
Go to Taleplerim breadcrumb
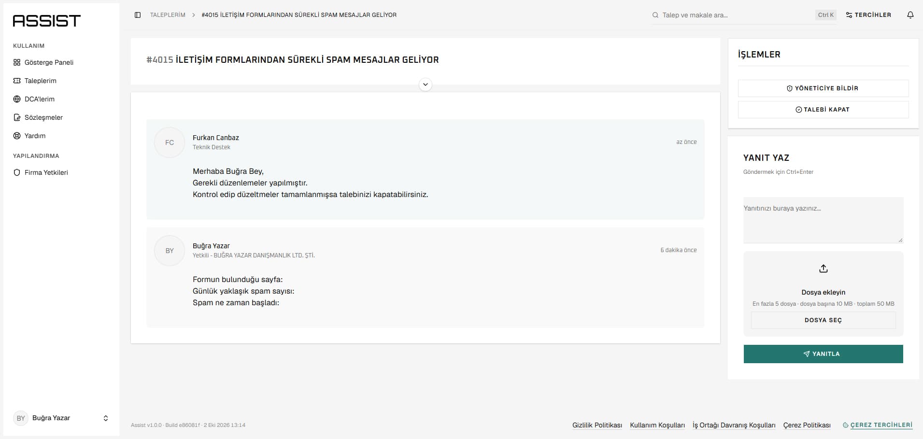(x=168, y=15)
